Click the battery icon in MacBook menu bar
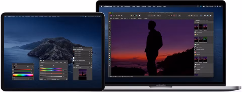Viewport: 242px width, 92px height. point(204,6)
